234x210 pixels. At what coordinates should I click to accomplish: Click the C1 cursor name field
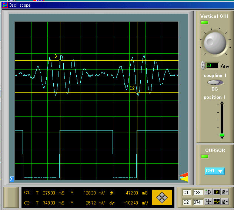click(186, 193)
